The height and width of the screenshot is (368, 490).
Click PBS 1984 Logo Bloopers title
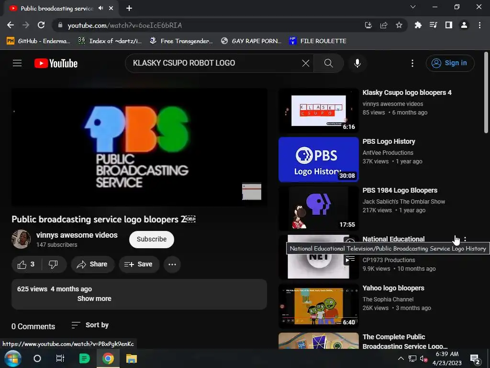[400, 190]
